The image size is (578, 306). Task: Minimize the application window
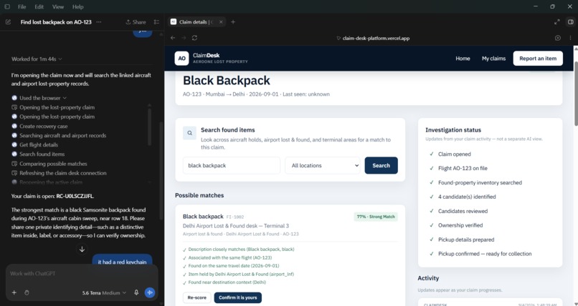pos(536,6)
